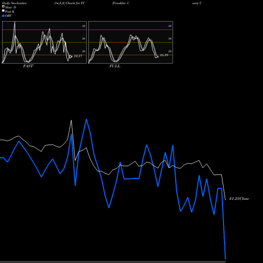Image resolution: width=263 pixels, height=263 pixels.
Task: Select the 'Daily Stochastics' title text
Action: 14,3
